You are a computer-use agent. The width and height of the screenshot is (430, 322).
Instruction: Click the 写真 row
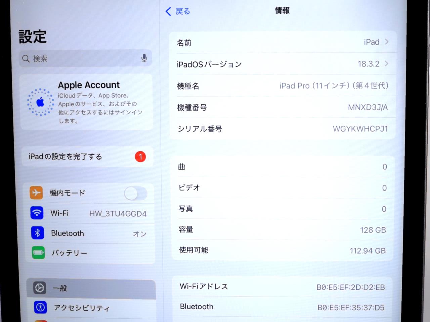click(283, 209)
